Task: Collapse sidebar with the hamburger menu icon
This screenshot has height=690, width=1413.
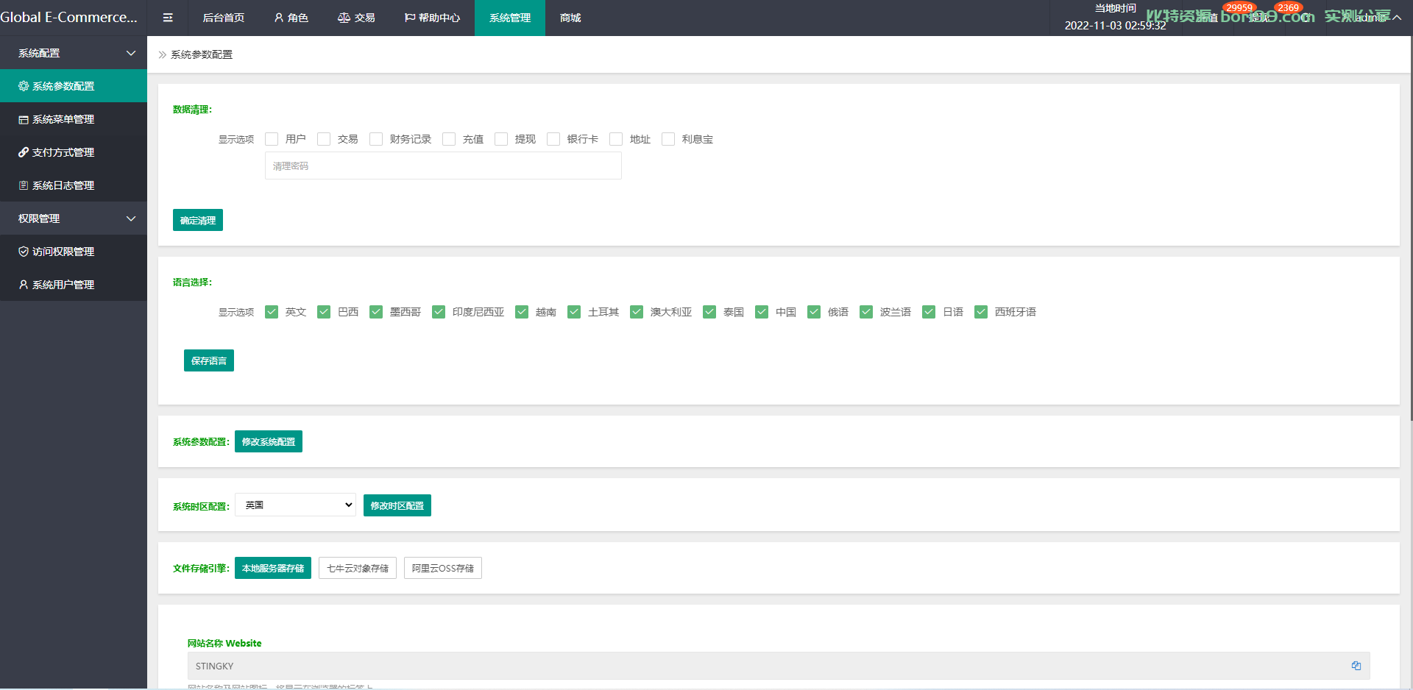Action: [168, 18]
